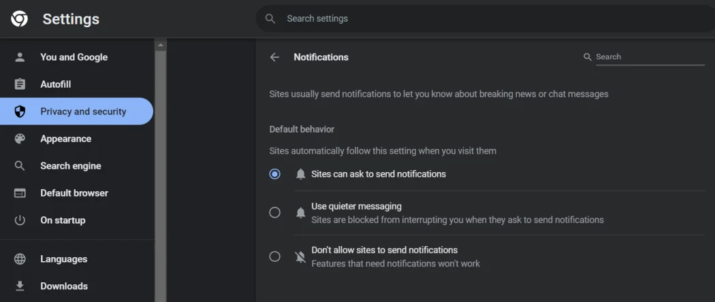Image resolution: width=715 pixels, height=302 pixels.
Task: Click the Autofill clipboard icon
Action: 20,84
